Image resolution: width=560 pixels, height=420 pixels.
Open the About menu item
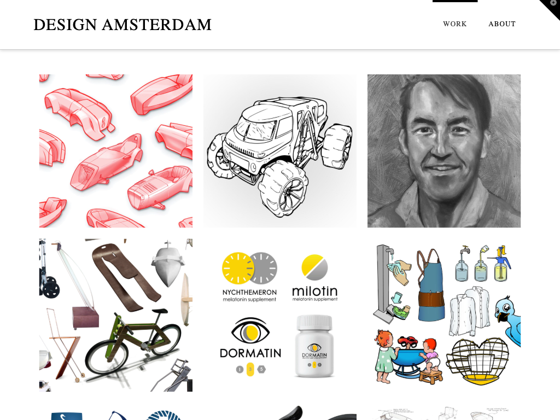tap(502, 24)
